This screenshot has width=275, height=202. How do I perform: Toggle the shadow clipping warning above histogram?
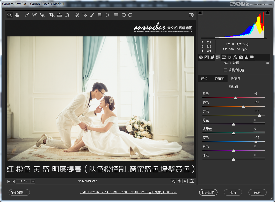click(x=200, y=12)
